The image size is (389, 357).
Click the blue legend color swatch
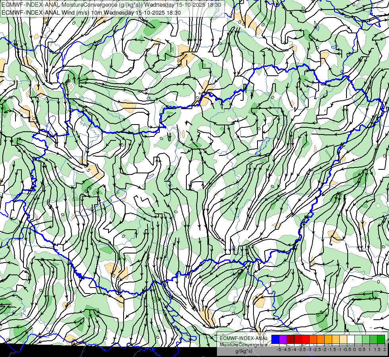point(275,339)
